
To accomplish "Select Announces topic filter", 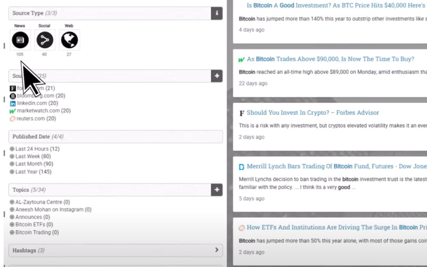I will (30, 217).
